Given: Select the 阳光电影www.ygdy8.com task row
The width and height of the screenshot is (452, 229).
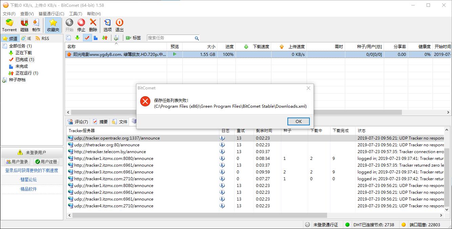Looking at the screenshot, I should [x=257, y=54].
